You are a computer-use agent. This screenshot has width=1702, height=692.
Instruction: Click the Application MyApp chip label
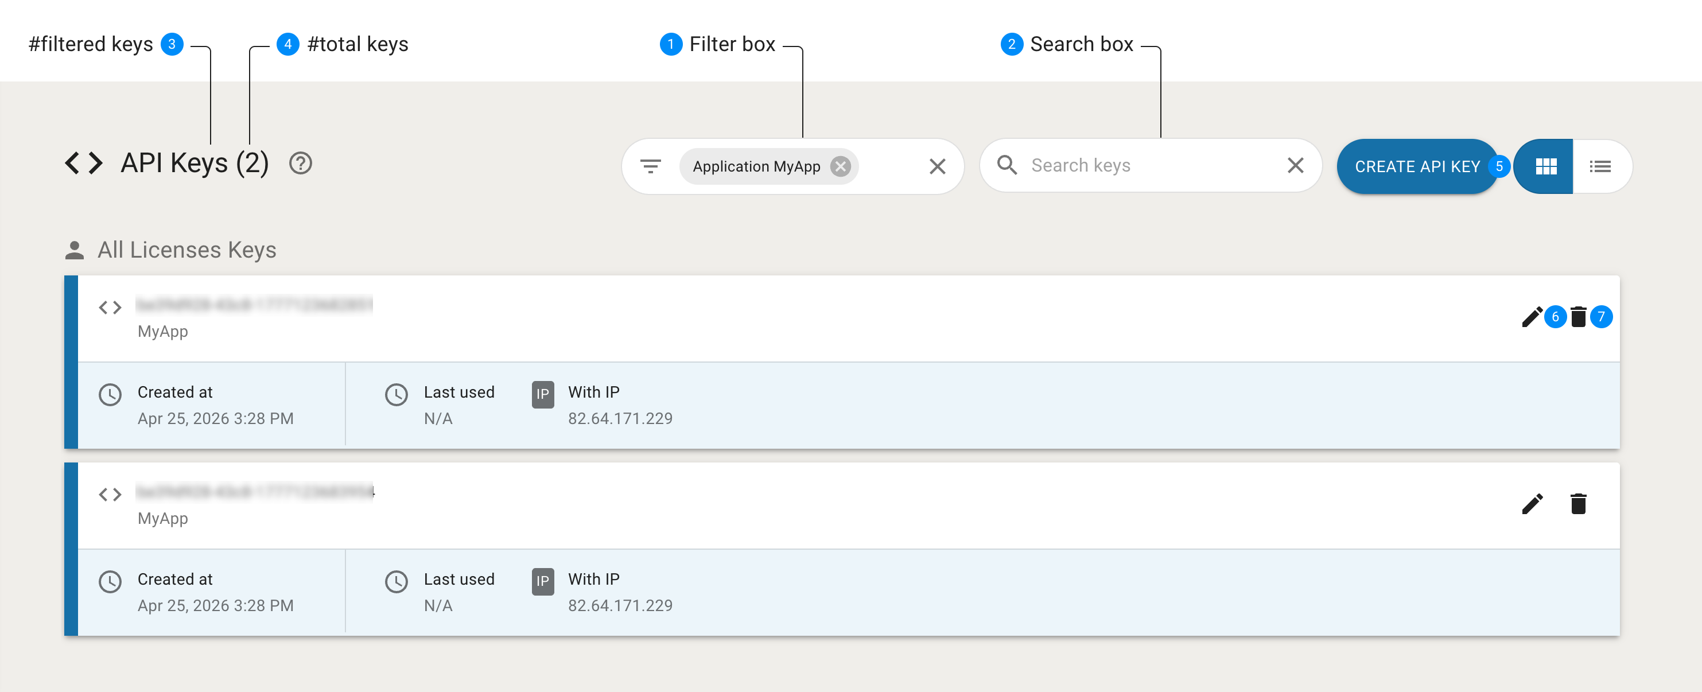(x=756, y=166)
